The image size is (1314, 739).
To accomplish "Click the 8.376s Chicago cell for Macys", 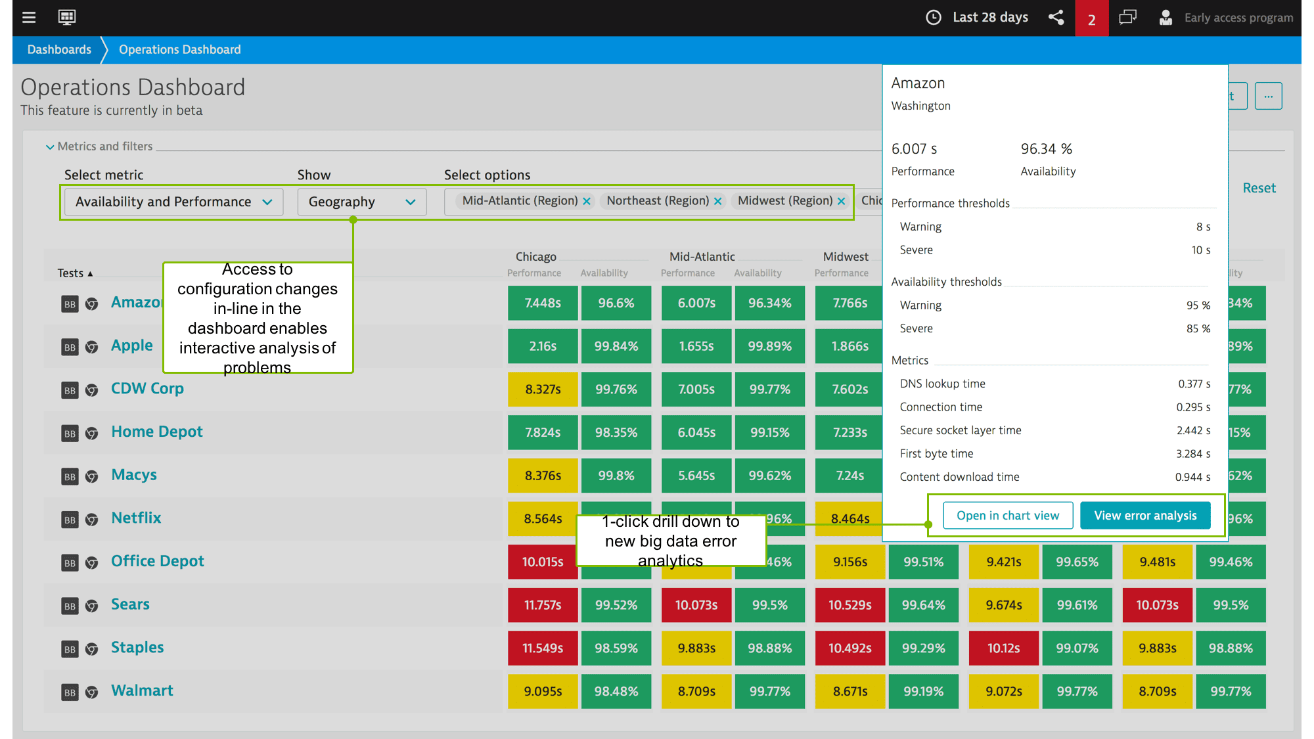I will [543, 476].
